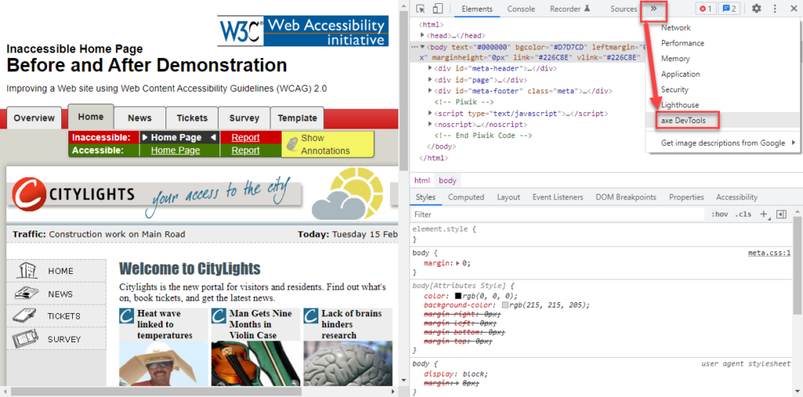This screenshot has height=397, width=803.
Task: Open the accessible Home Page link
Action: tap(175, 151)
